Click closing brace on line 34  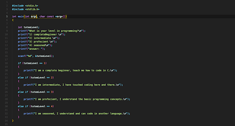(x=13, y=121)
